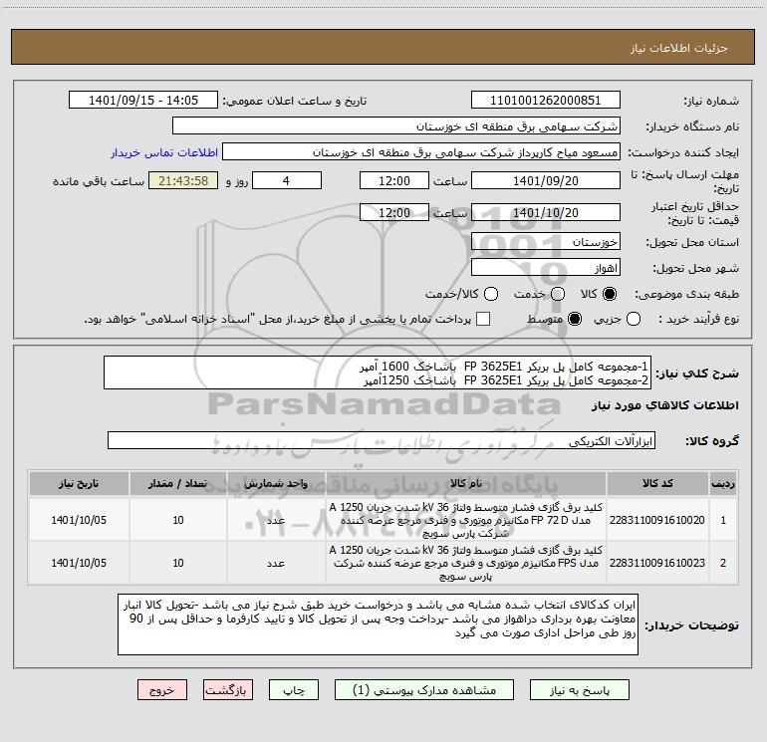Click the remaining time field 21:43:58

click(183, 180)
